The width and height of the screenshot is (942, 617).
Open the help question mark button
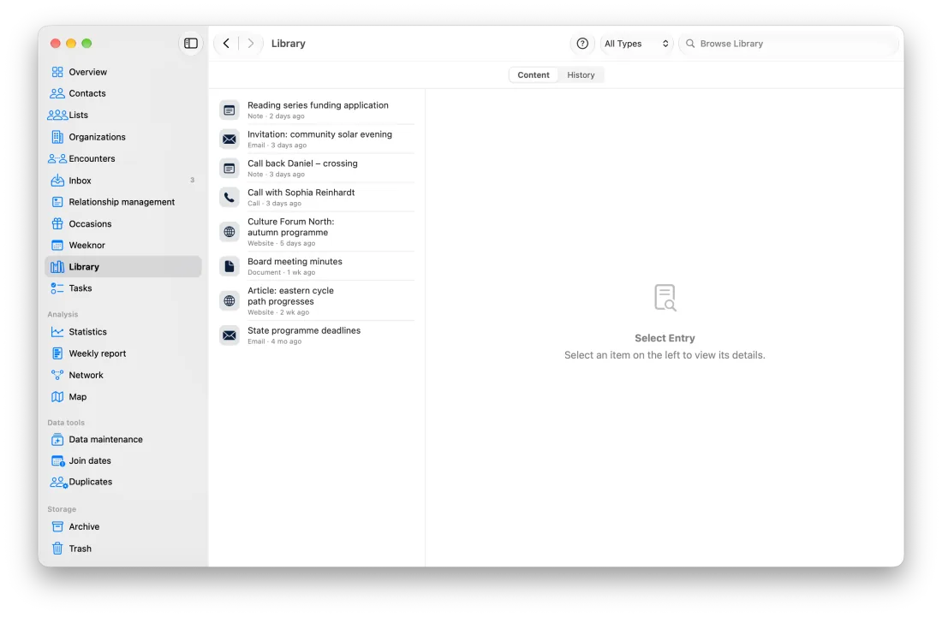(x=582, y=43)
